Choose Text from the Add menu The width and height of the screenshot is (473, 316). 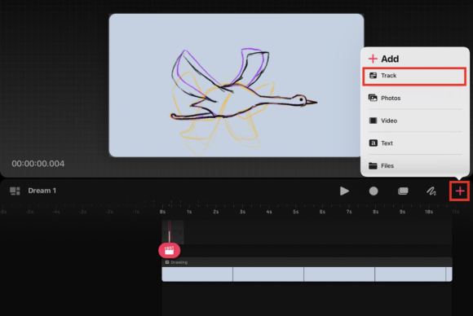[414, 143]
